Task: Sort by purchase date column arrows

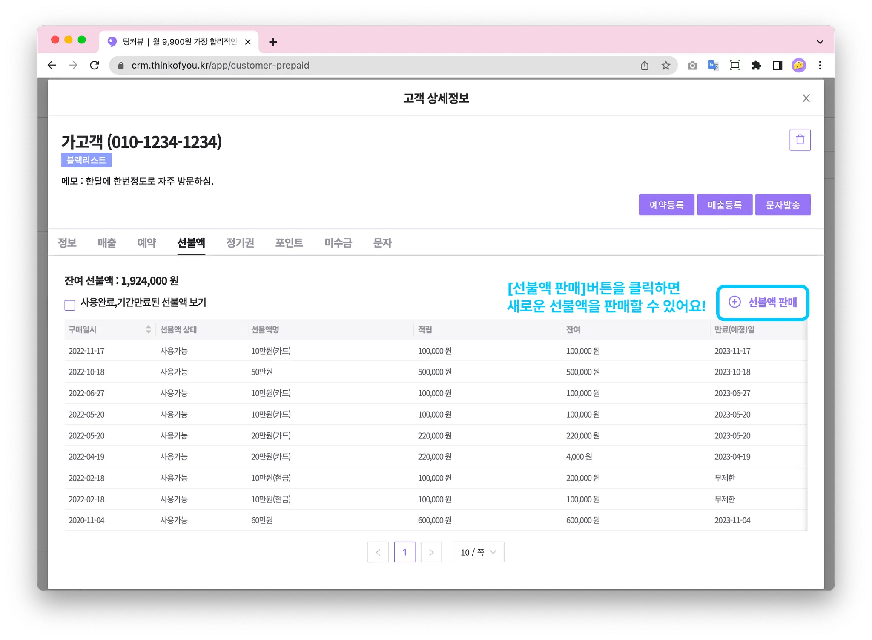Action: pos(148,329)
